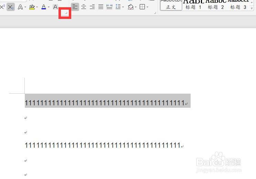Toggle superscript formatting
The width and height of the screenshot is (256, 179).
[2, 7]
